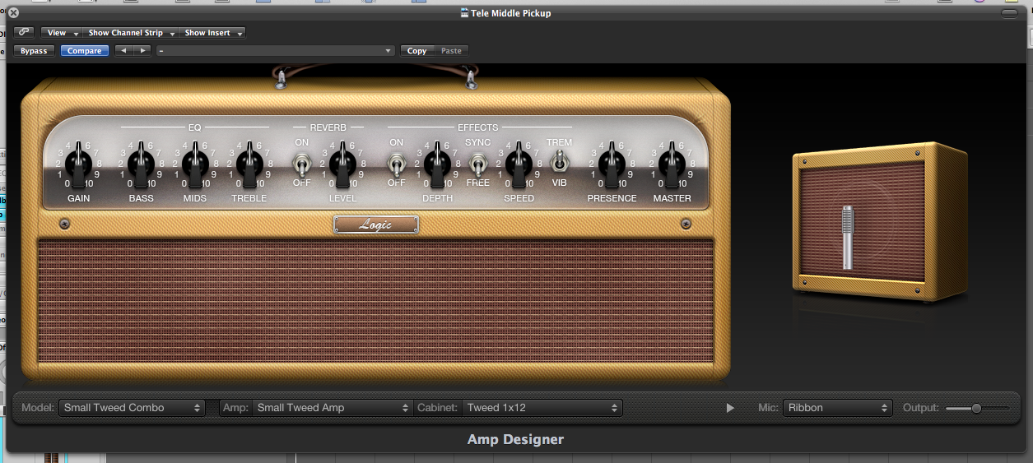1033x463 pixels.
Task: Click the Treble EQ knob
Action: (249, 163)
